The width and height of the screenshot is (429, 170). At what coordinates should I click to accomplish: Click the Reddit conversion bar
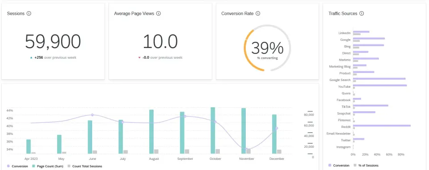tap(382, 125)
